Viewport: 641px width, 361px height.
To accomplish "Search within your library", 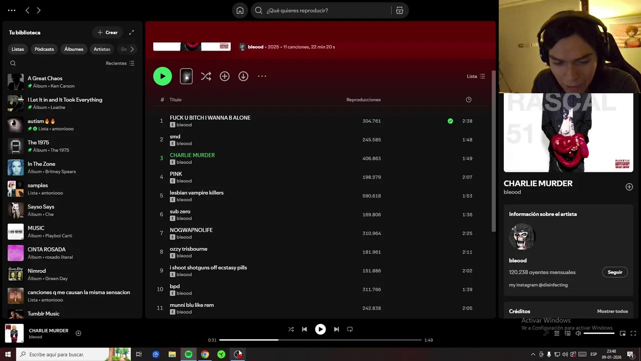I will 13,63.
